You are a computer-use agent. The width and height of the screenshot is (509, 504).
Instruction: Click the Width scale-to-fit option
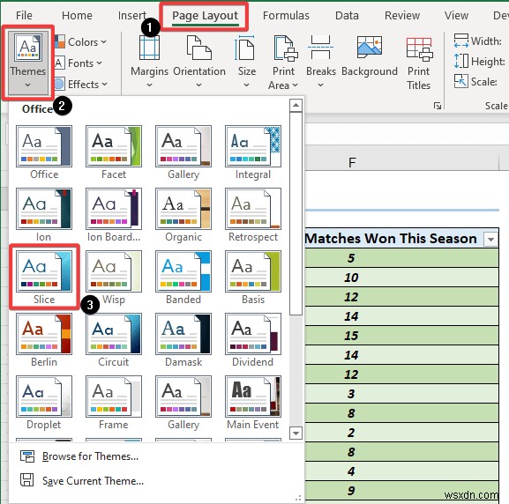point(478,41)
